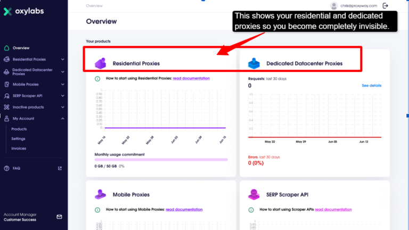This screenshot has height=230, width=409.
Task: Click the Oxylabs logo
Action: (x=24, y=11)
